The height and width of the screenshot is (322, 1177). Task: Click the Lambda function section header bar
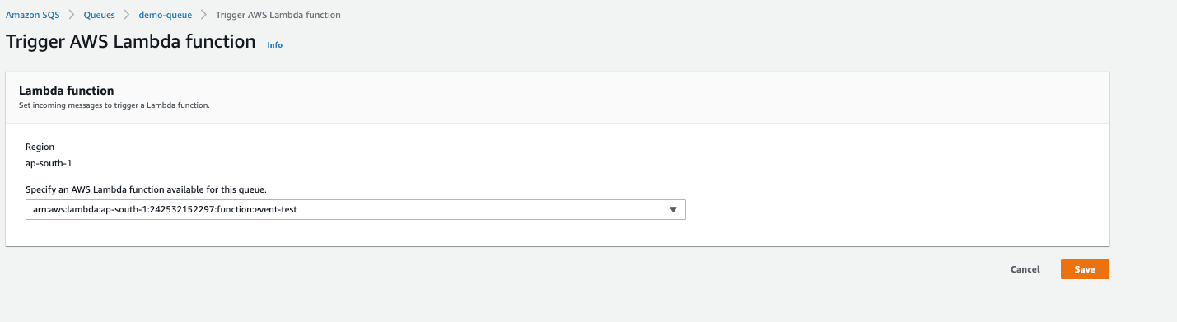(558, 97)
